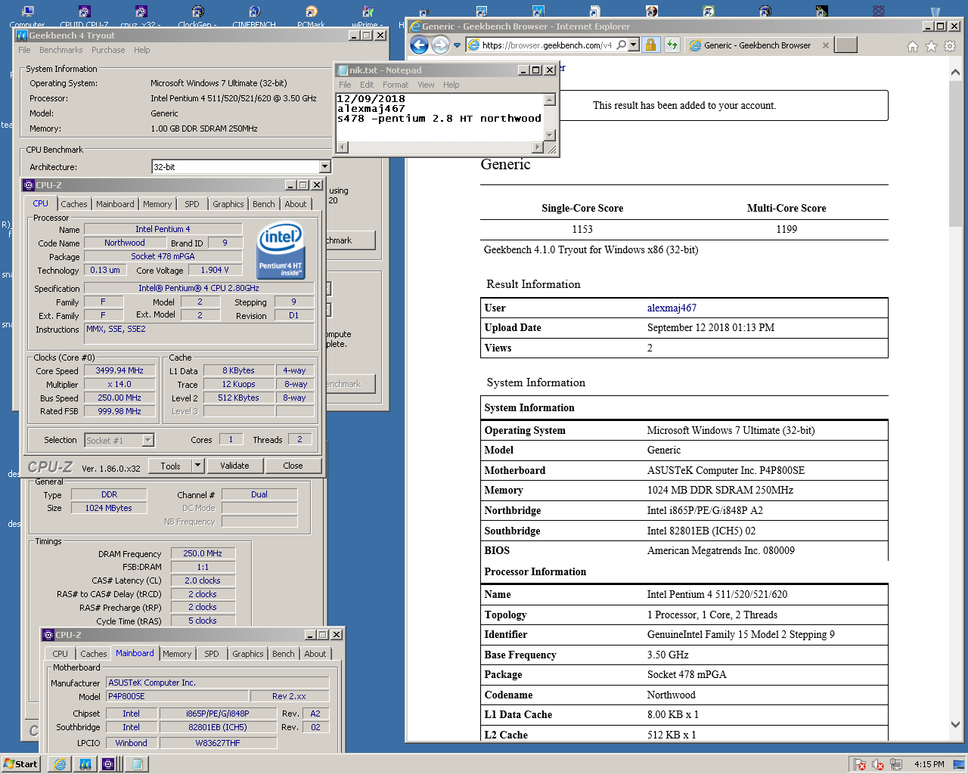Viewport: 968px width, 774px height.
Task: Open the PCMark desktop shortcut
Action: [311, 17]
